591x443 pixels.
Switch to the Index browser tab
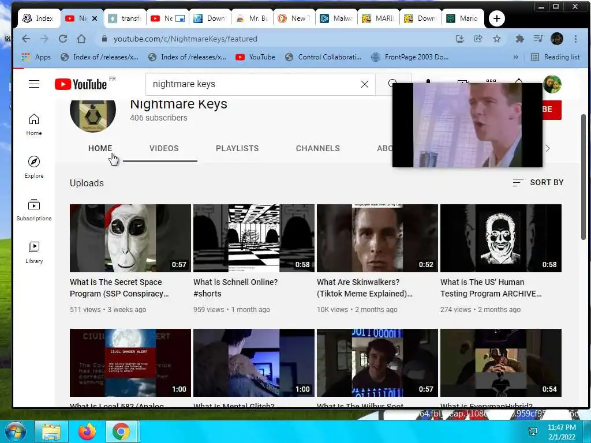[39, 18]
